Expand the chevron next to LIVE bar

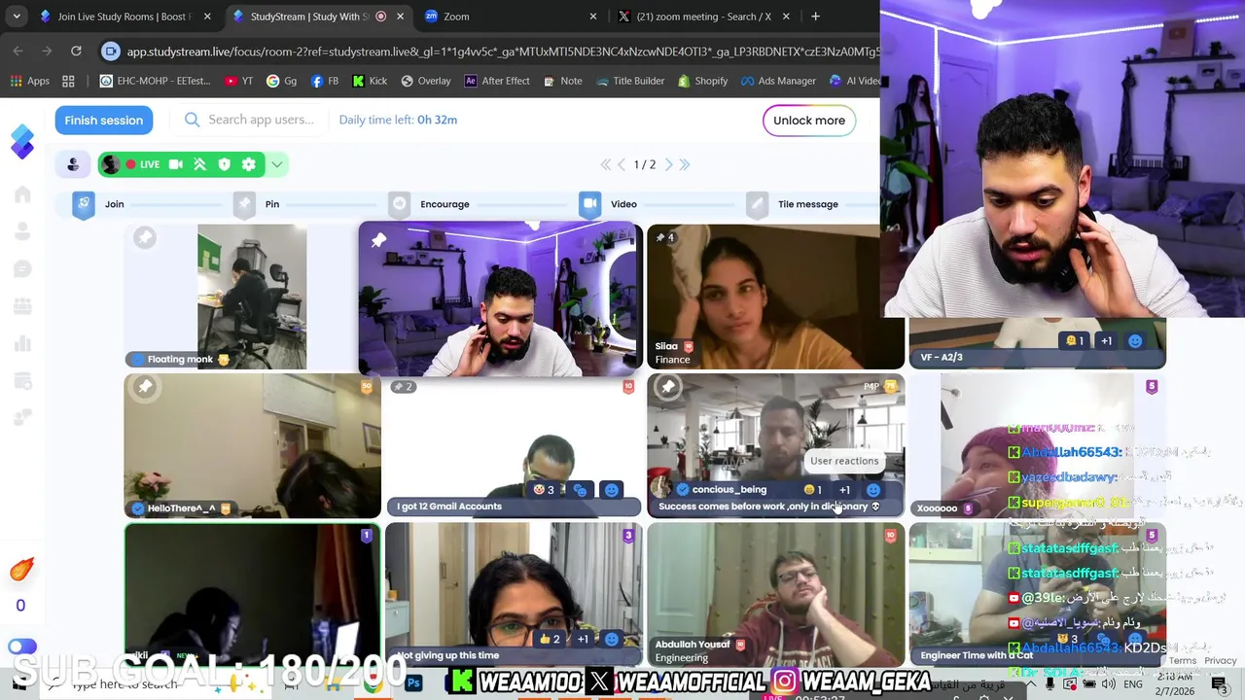(x=277, y=164)
